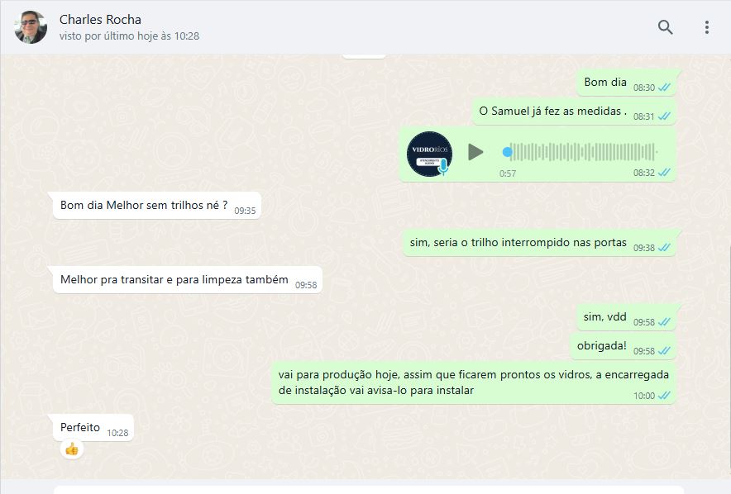The width and height of the screenshot is (731, 494).
Task: Click the 'sim, vdd' message bubble
Action: point(626,317)
